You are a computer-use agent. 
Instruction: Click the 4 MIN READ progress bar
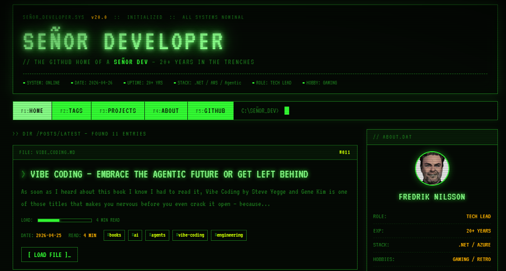64,221
